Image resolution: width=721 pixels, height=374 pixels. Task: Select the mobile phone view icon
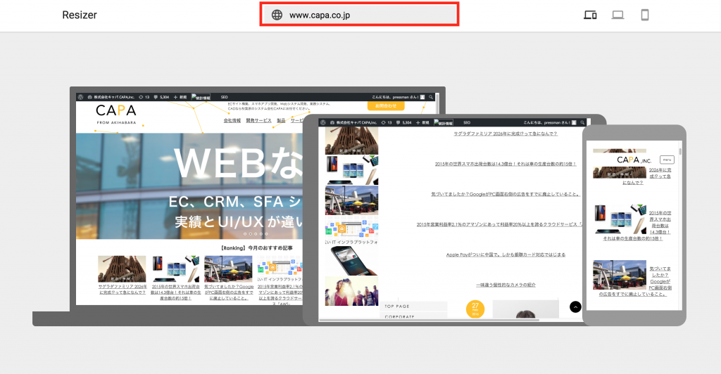point(645,15)
